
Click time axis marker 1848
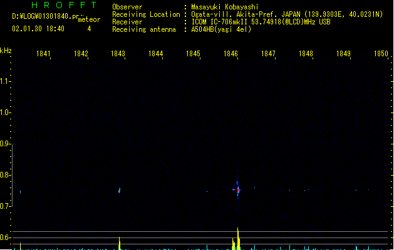click(x=306, y=54)
